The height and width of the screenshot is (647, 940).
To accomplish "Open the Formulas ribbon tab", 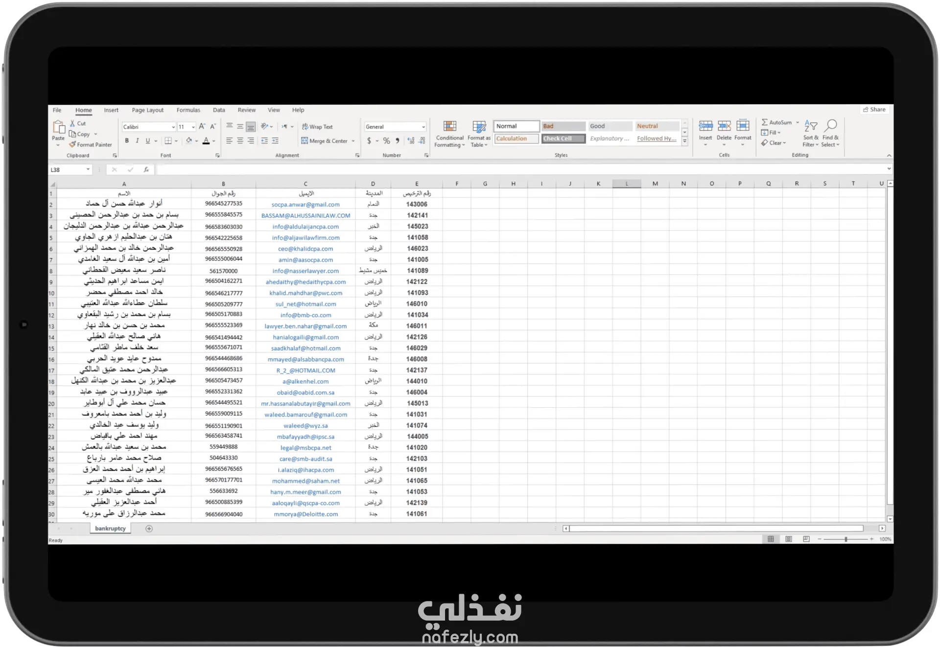I will point(188,110).
